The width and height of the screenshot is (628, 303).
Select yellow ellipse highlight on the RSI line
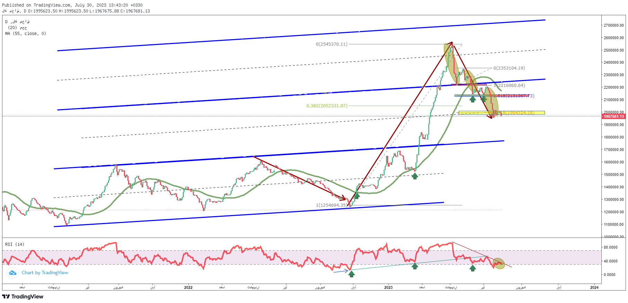499,264
